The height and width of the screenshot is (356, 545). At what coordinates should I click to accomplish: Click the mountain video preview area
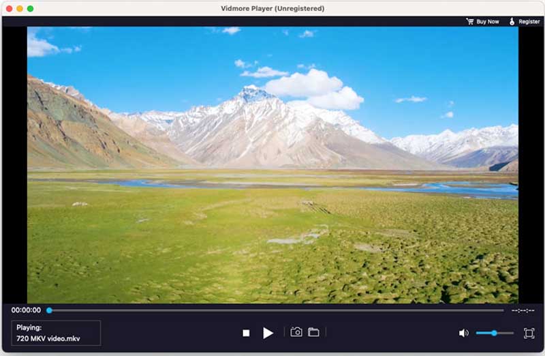pos(272,164)
